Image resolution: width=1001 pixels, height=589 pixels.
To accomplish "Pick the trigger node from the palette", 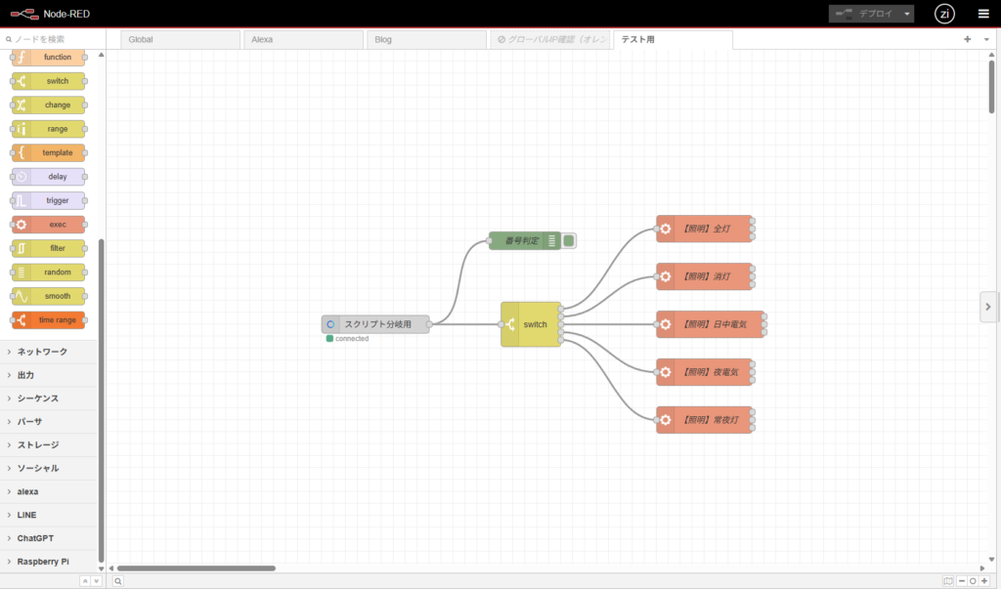I will pos(49,200).
